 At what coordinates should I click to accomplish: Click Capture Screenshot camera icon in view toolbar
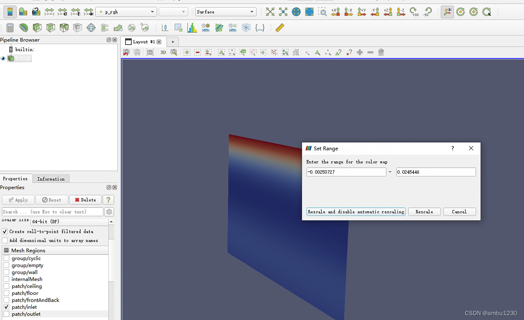150,52
